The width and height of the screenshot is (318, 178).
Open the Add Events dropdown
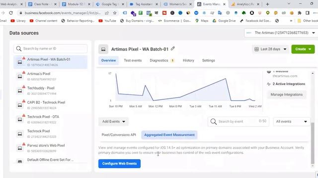click(113, 122)
